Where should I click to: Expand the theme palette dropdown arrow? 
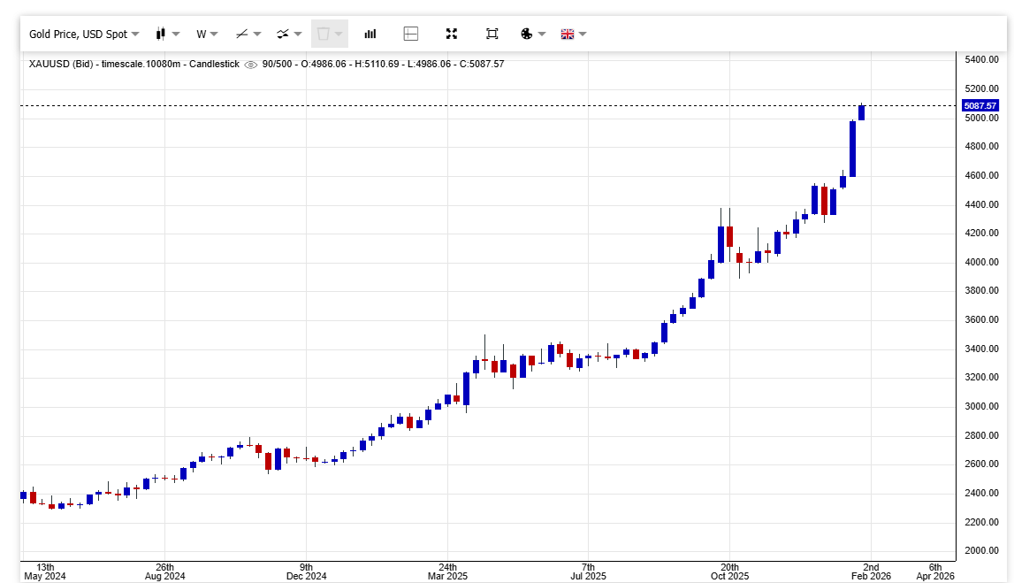coord(542,35)
